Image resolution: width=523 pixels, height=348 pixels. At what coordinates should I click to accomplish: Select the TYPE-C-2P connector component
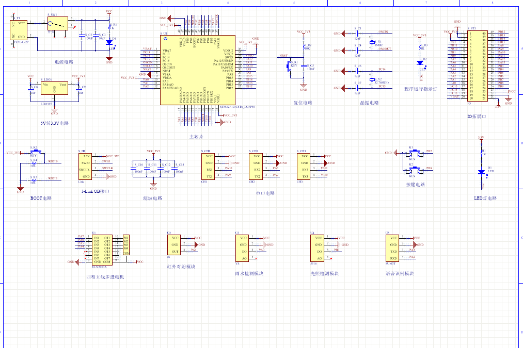pos(20,30)
